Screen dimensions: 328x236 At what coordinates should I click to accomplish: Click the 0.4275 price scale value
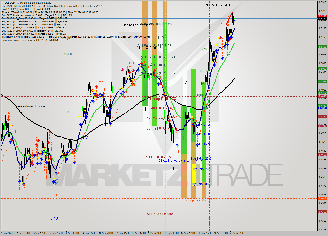click(x=322, y=229)
